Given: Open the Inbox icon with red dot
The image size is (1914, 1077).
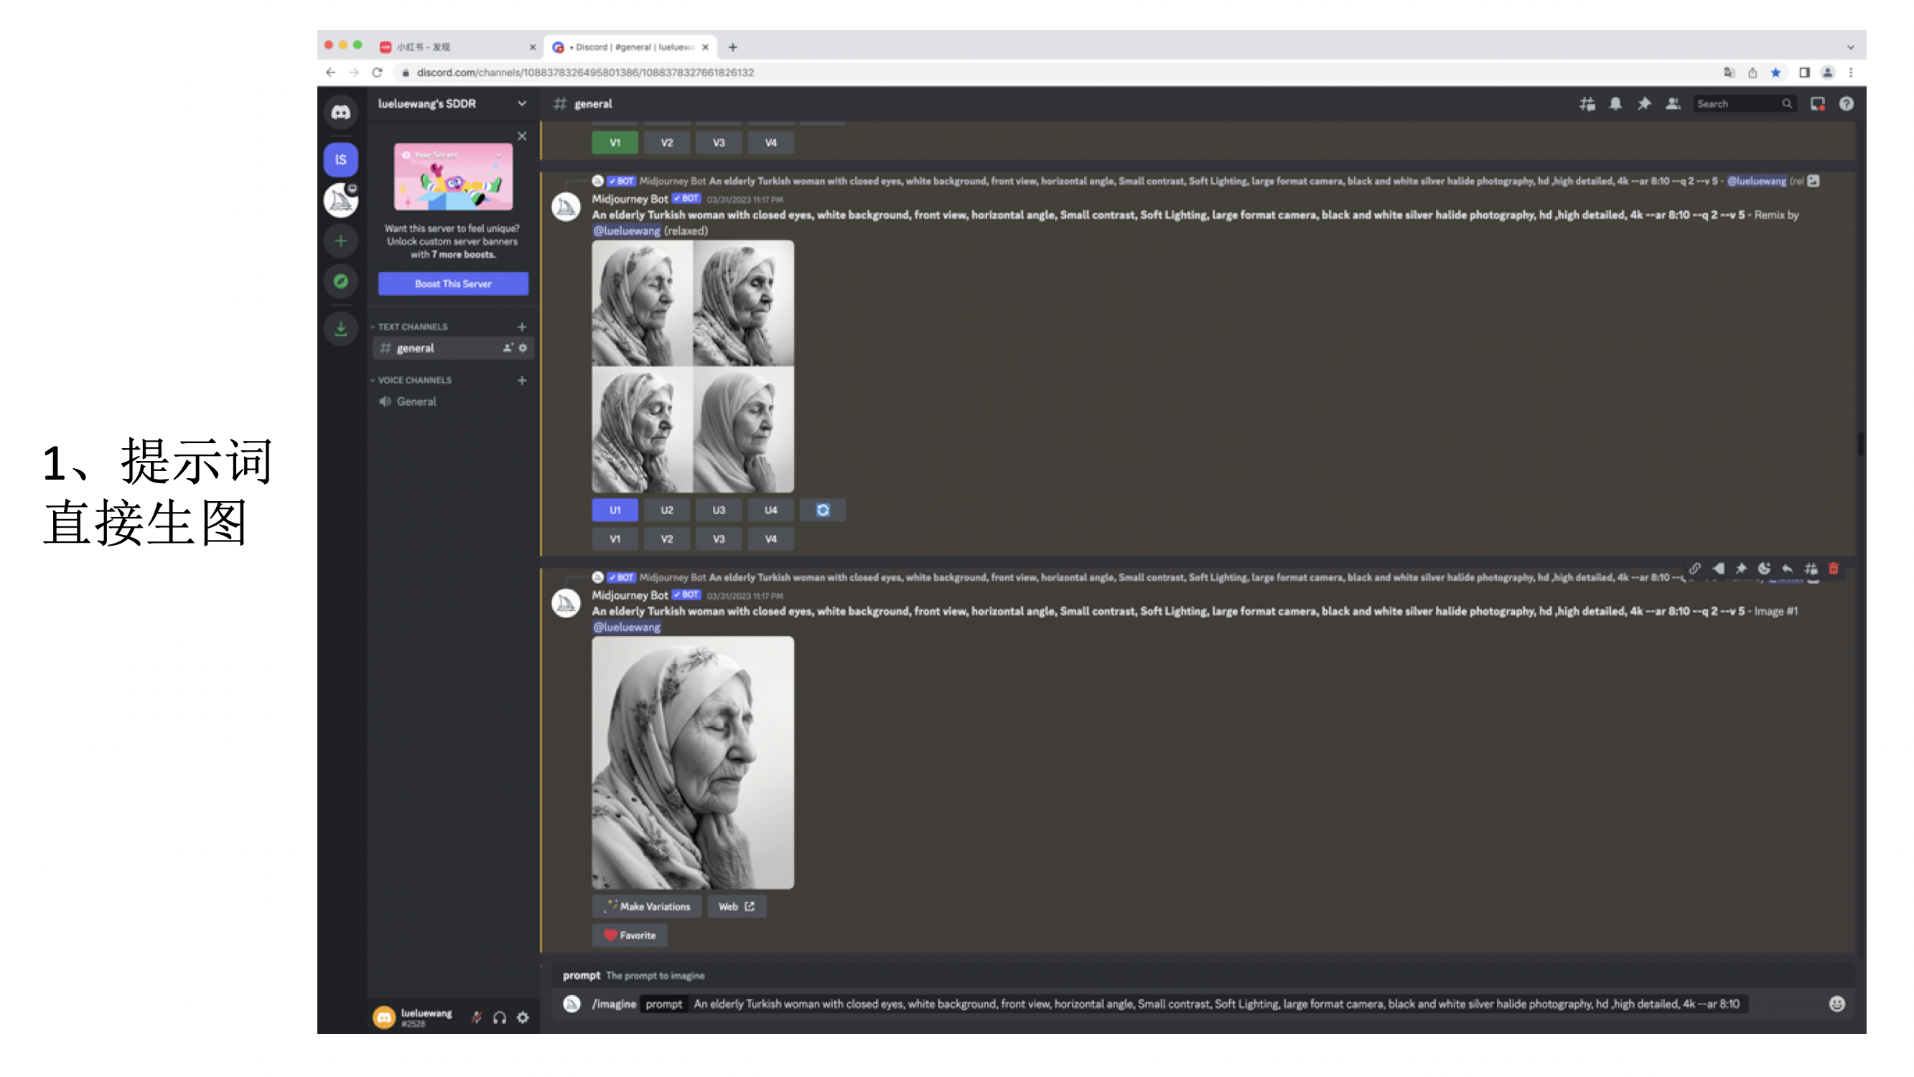Looking at the screenshot, I should [x=1817, y=104].
